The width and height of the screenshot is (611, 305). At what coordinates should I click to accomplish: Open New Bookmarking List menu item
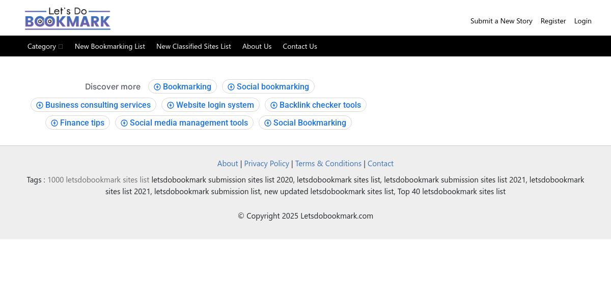110,46
